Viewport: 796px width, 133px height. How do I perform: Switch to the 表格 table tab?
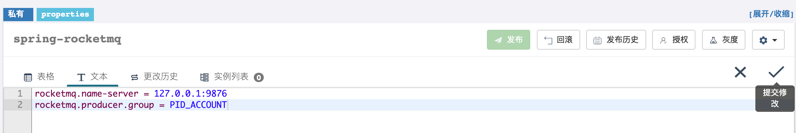tap(39, 77)
